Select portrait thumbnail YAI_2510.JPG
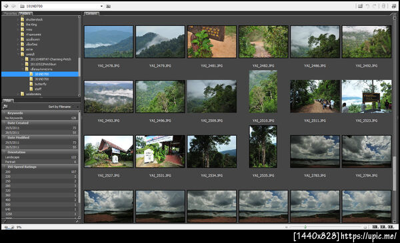 click(x=263, y=92)
